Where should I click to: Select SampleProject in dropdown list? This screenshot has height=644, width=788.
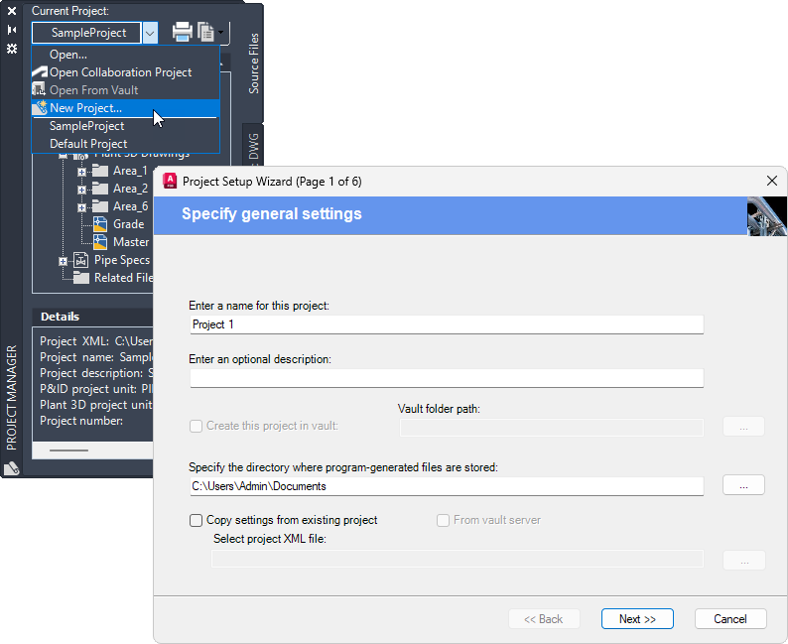tap(126, 126)
